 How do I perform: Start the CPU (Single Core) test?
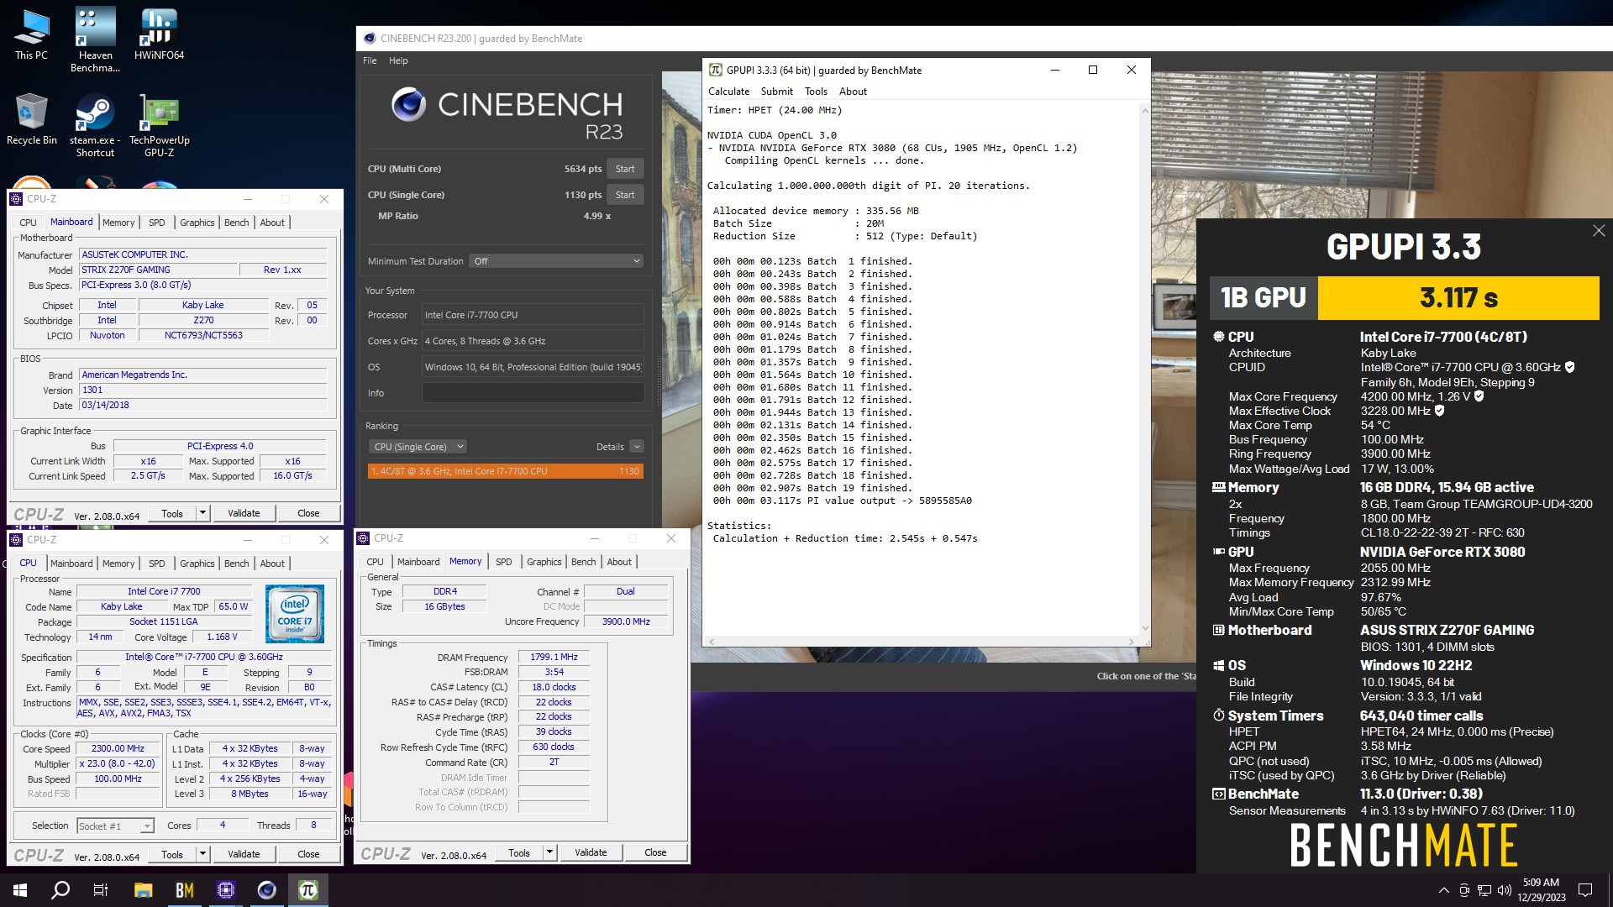(x=625, y=195)
